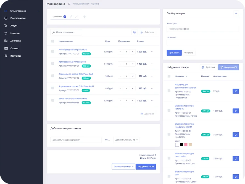Open Оплата in the sidebar
The height and width of the screenshot is (184, 245).
[x=14, y=48]
